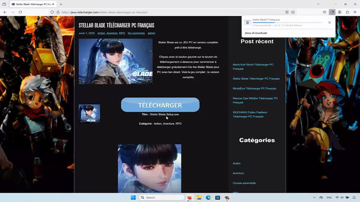Open the No comments link
The height and width of the screenshot is (202, 360).
click(136, 33)
